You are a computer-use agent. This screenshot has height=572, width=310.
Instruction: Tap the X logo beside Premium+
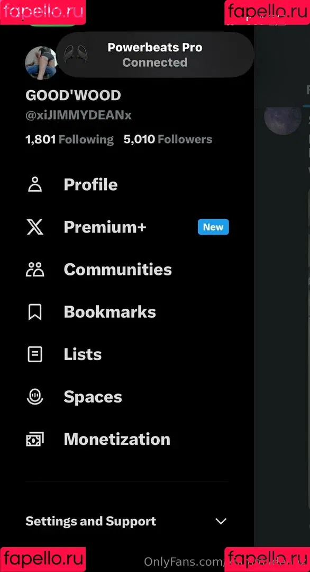point(35,227)
